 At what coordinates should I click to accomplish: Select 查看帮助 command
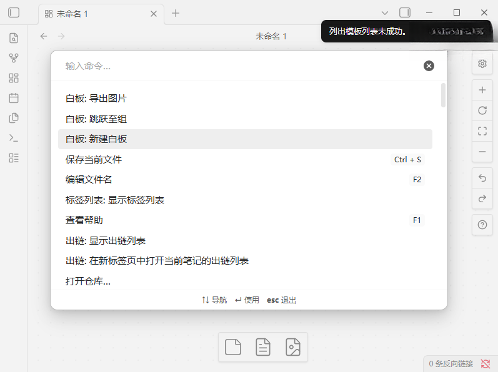pos(245,220)
